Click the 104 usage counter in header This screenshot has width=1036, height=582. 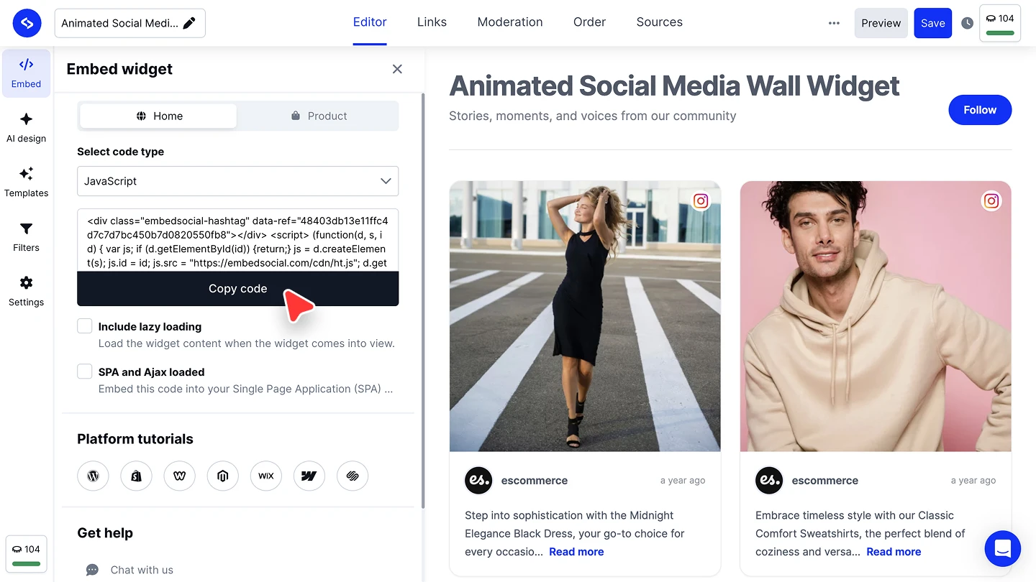(x=1000, y=23)
